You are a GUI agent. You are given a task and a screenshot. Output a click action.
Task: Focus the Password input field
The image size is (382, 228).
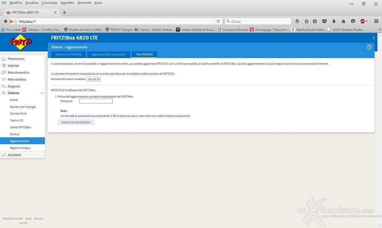pos(96,101)
